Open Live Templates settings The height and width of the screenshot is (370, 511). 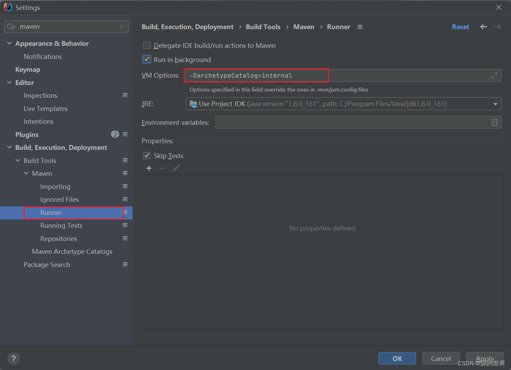point(45,109)
